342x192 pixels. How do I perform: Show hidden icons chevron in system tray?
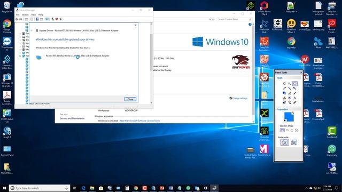click(306, 188)
